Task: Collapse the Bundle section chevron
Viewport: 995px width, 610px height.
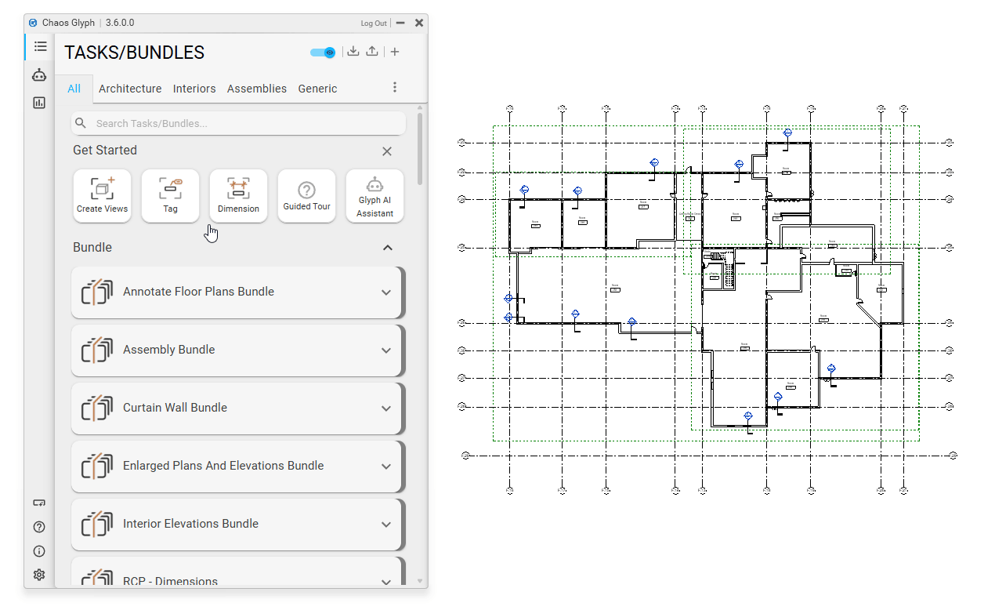Action: tap(387, 248)
